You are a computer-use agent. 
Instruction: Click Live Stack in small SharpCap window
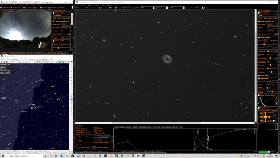point(52,8)
